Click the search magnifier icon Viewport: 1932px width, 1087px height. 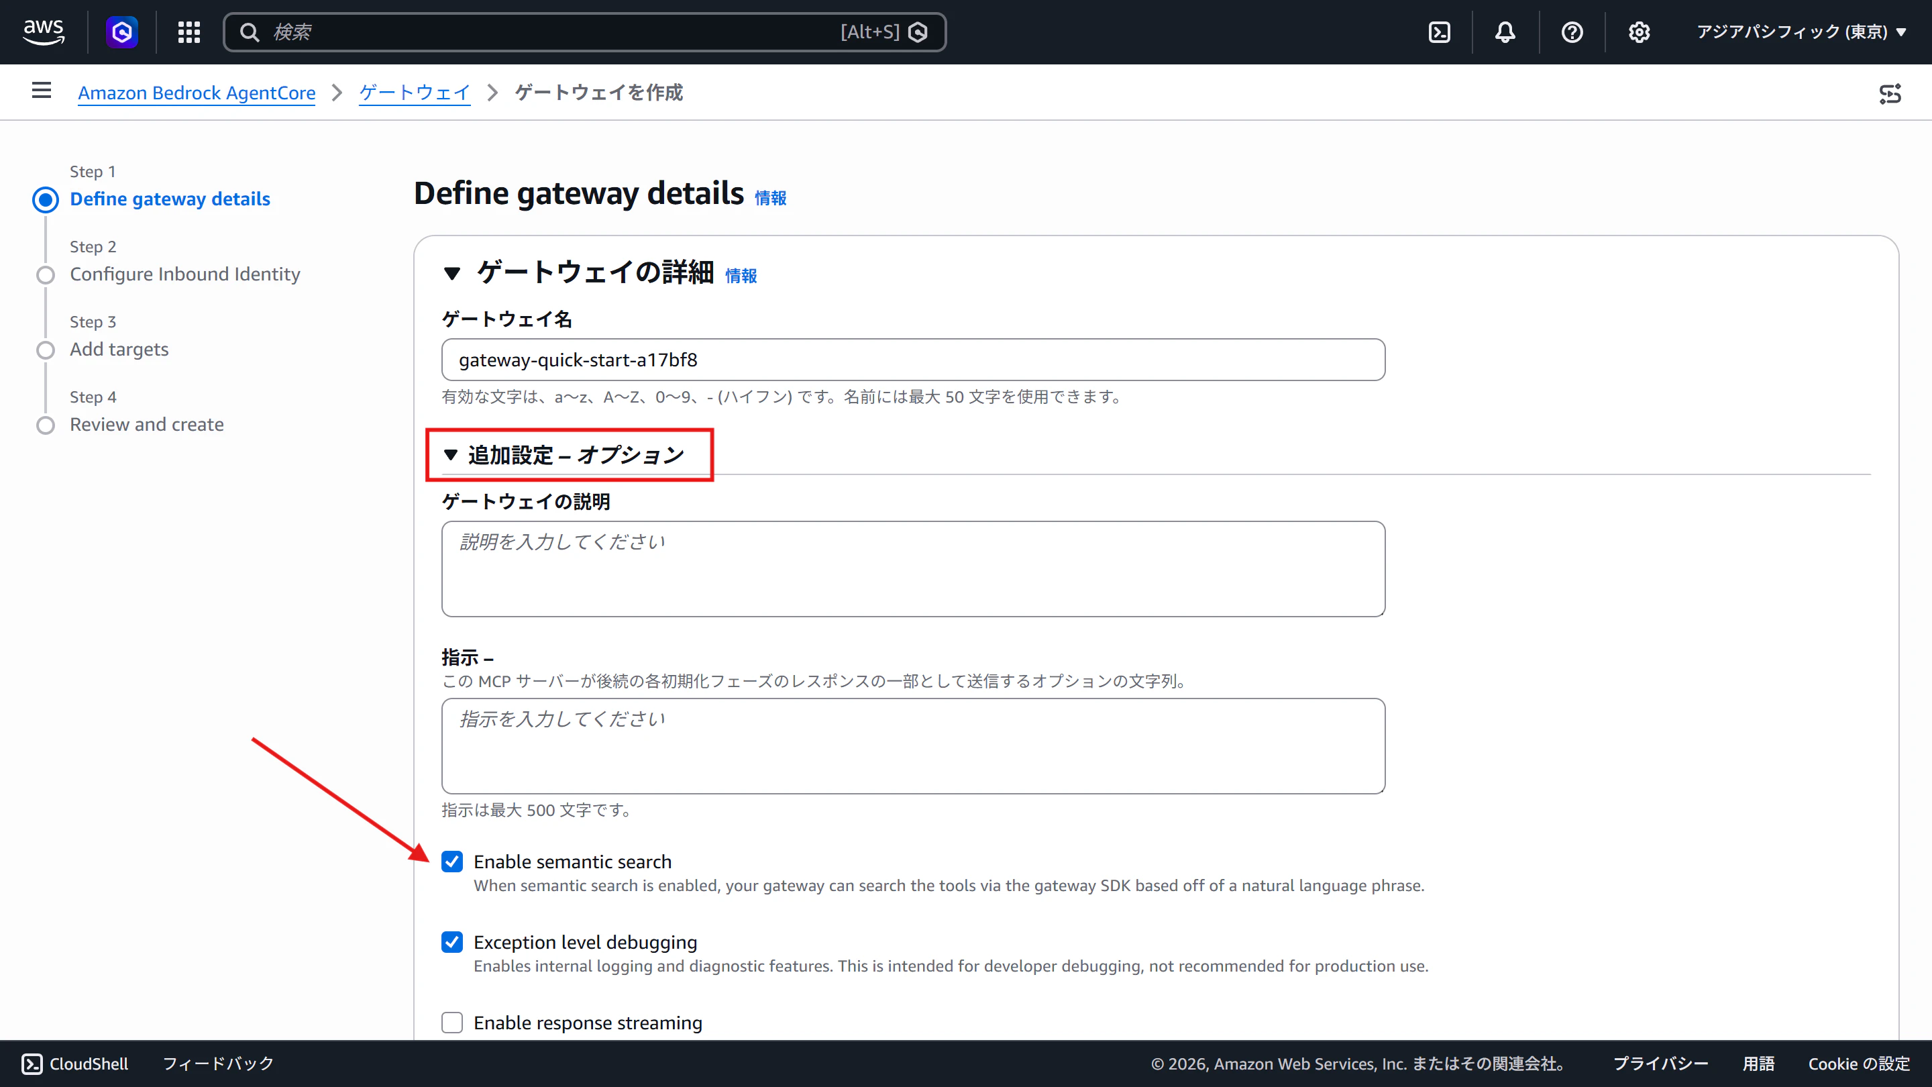click(x=250, y=32)
